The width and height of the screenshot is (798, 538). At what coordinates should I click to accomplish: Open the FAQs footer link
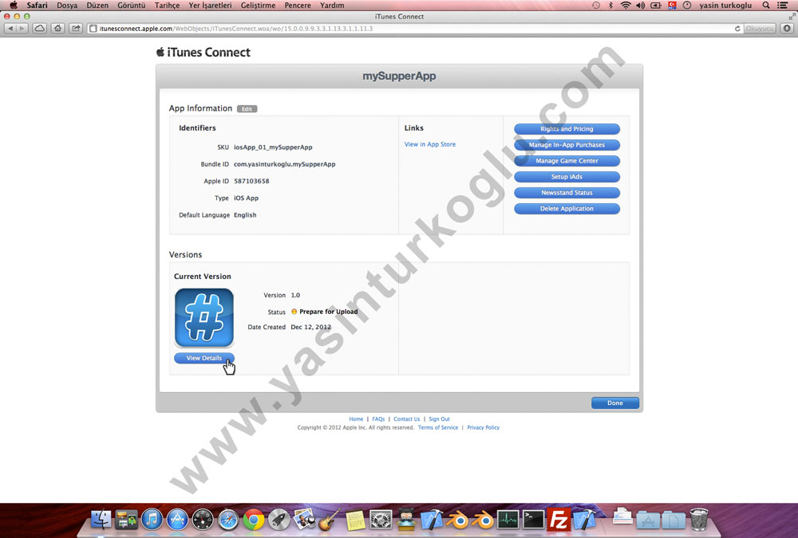tap(378, 419)
